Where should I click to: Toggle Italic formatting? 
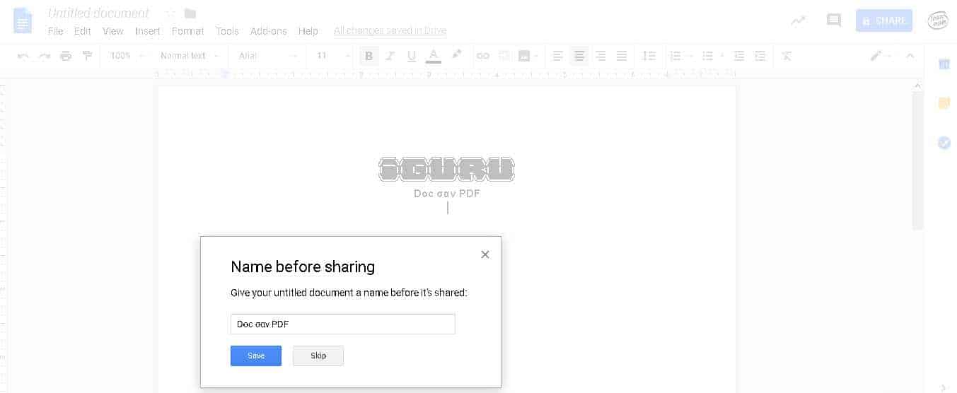pos(390,56)
